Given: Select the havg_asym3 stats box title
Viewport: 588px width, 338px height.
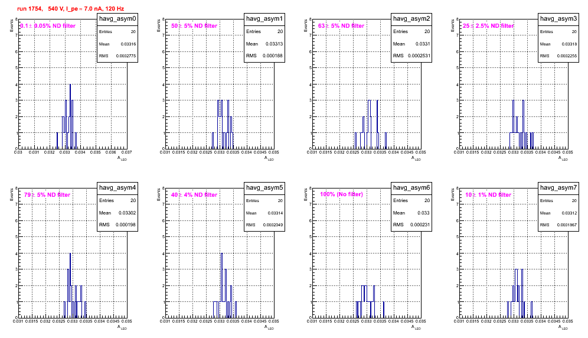Looking at the screenshot, I should tap(558, 19).
